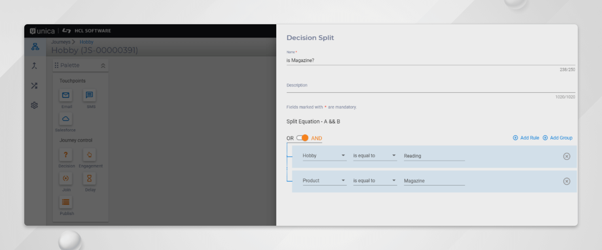Click the Add Rule link
The image size is (602, 250).
click(x=526, y=138)
